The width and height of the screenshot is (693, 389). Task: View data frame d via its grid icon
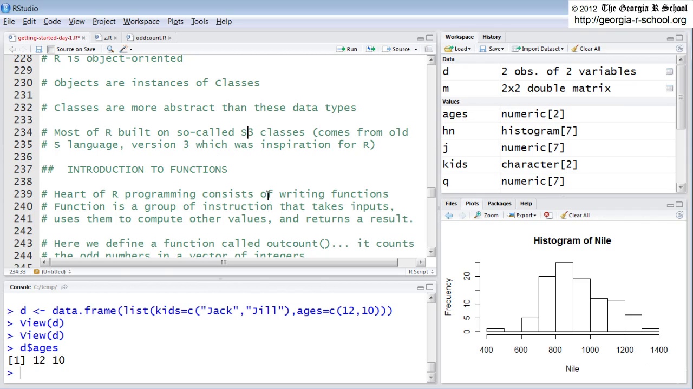pyautogui.click(x=669, y=71)
